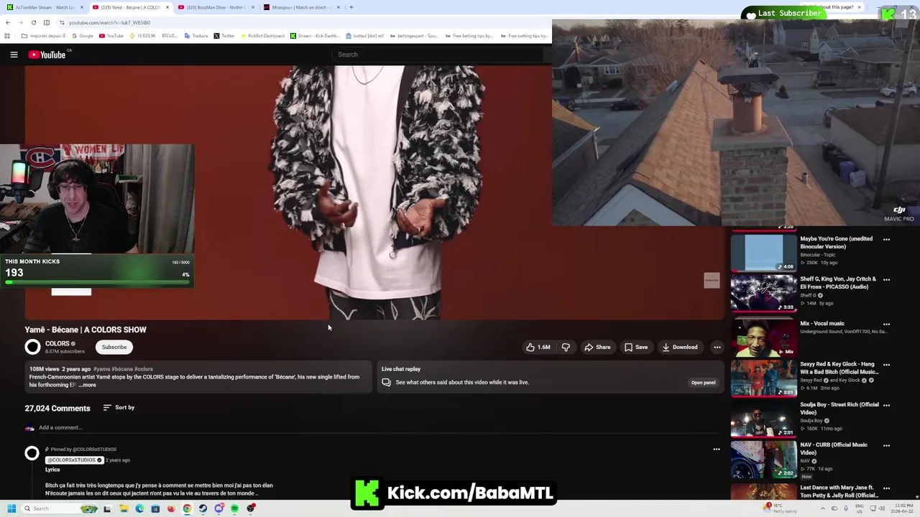The height and width of the screenshot is (517, 920).
Task: Open options for Maybe You're Gone video
Action: tap(886, 239)
